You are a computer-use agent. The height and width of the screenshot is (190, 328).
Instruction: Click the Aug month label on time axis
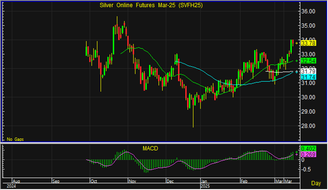click(16, 181)
